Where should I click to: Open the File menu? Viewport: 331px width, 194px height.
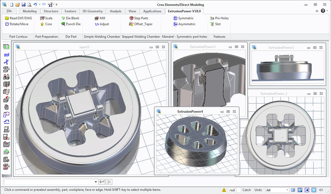(9, 11)
